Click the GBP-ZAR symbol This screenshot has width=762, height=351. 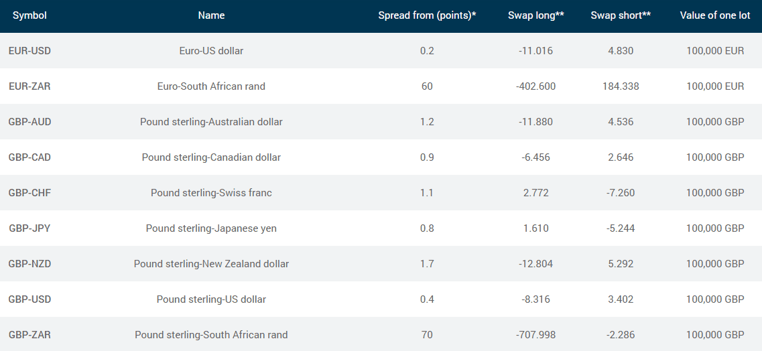[29, 334]
